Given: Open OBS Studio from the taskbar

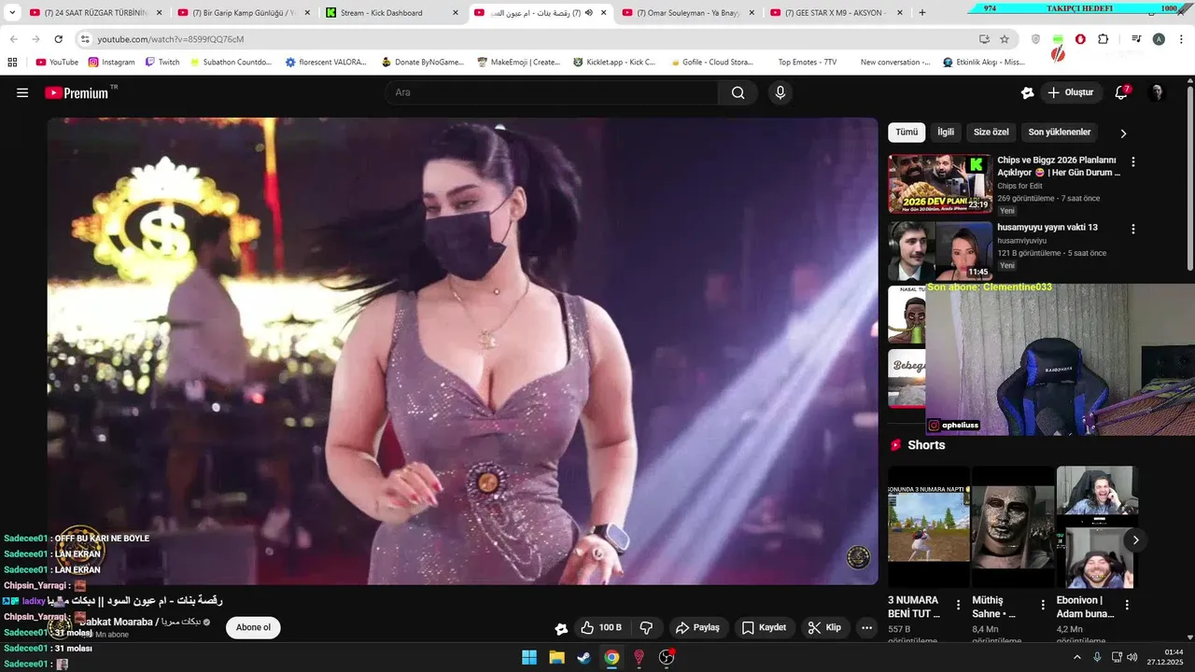Looking at the screenshot, I should tap(667, 657).
